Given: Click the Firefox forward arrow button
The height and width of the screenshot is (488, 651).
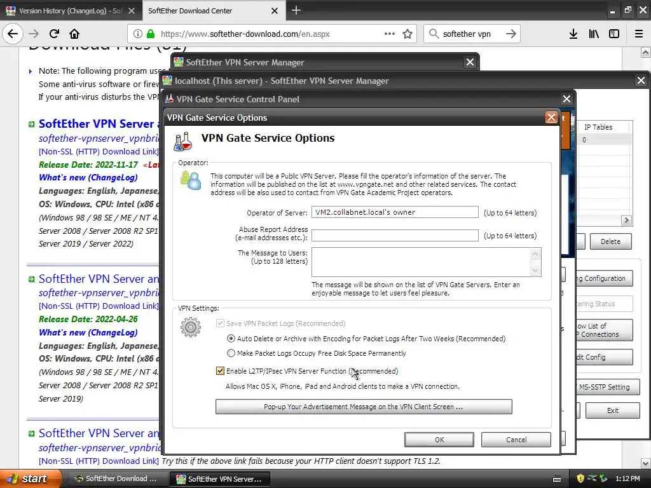Looking at the screenshot, I should point(34,34).
